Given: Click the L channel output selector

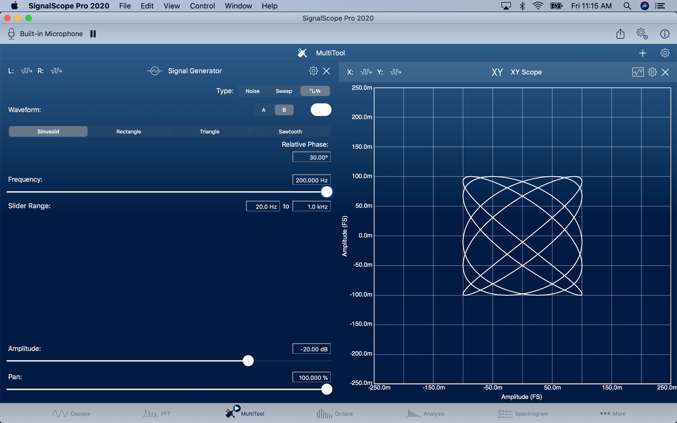Looking at the screenshot, I should [26, 71].
